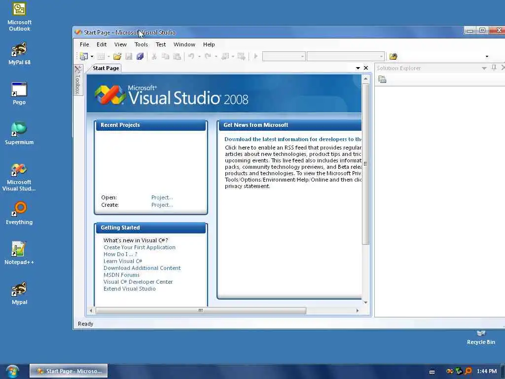Open the Learn Visual C# link

point(123,261)
